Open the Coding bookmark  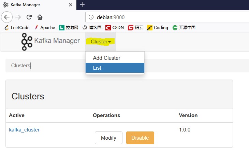(157, 28)
